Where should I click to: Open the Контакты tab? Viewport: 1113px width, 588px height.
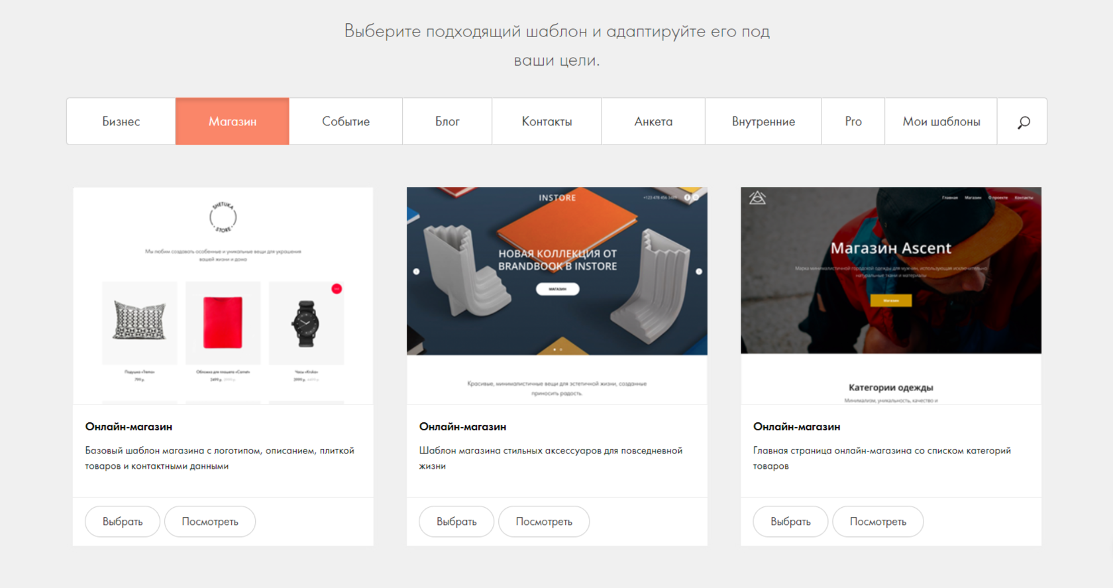[x=547, y=122]
